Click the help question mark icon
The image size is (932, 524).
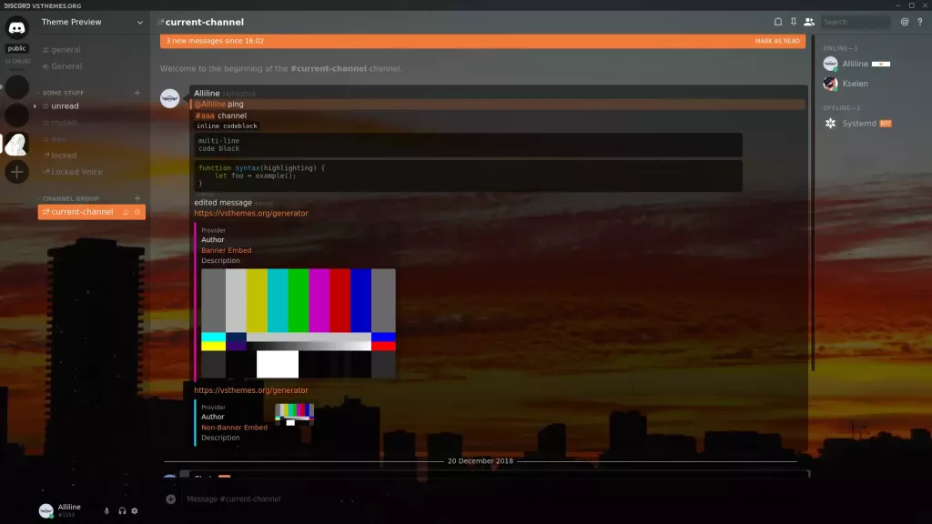pos(919,22)
